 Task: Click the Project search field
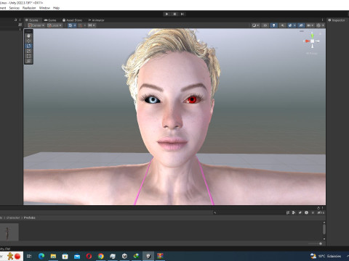249,212
